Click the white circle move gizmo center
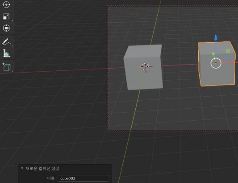 pyautogui.click(x=216, y=63)
